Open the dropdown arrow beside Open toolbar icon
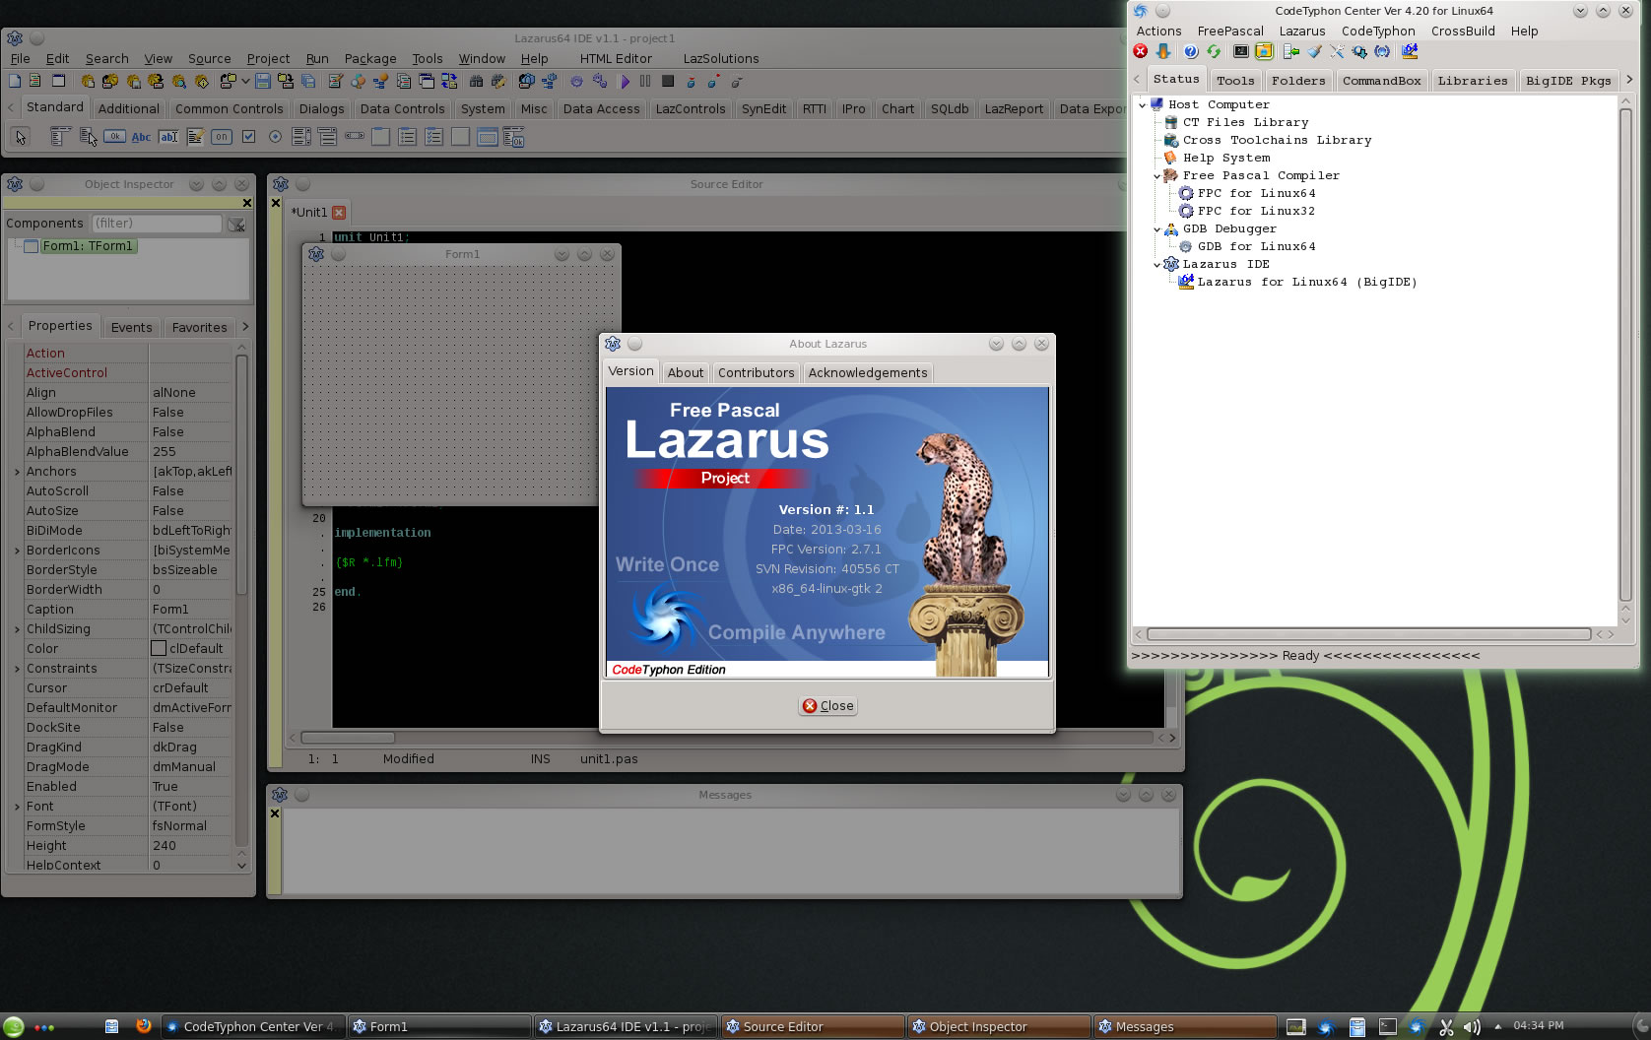 pos(245,81)
